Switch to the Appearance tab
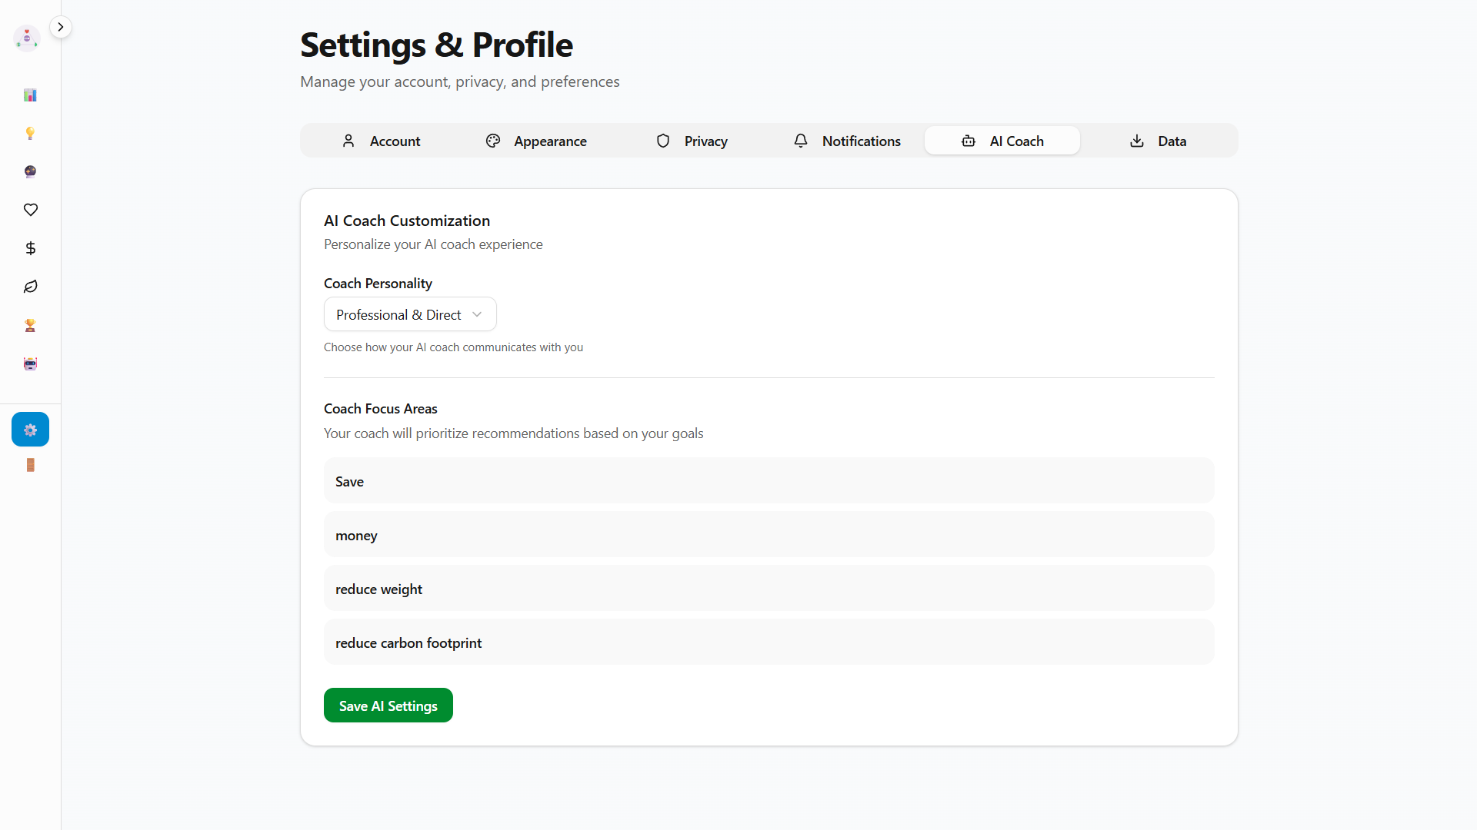This screenshot has height=830, width=1477. (536, 141)
